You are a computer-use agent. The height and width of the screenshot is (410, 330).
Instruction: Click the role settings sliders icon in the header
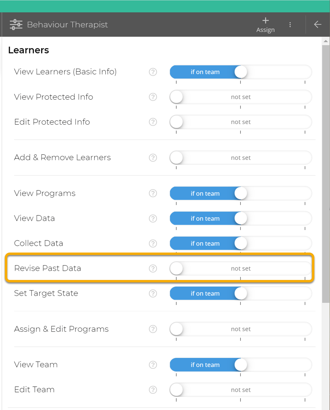point(16,24)
